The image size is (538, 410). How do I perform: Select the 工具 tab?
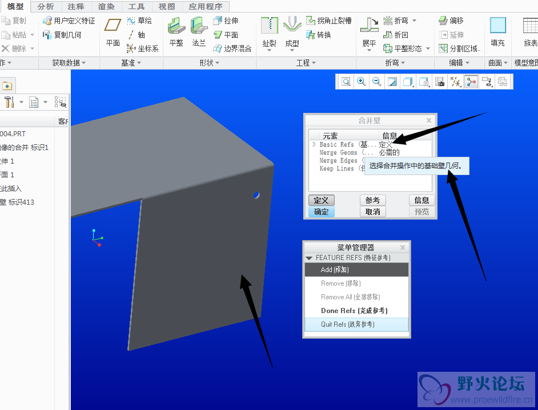point(136,6)
